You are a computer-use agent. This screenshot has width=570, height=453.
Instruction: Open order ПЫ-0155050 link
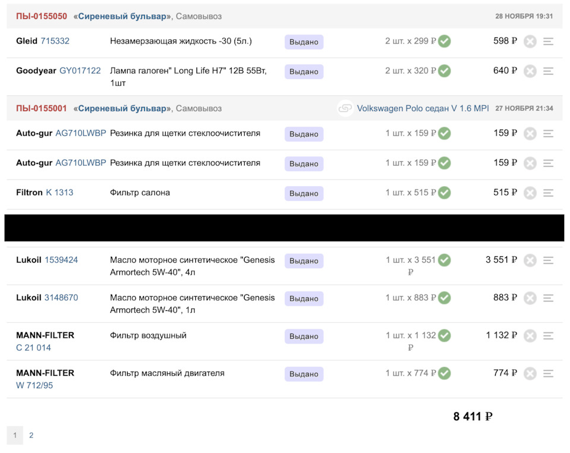pyautogui.click(x=42, y=17)
